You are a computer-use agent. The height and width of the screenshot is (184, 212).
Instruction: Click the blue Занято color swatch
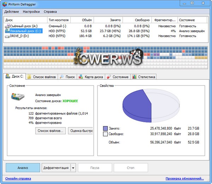(105, 128)
